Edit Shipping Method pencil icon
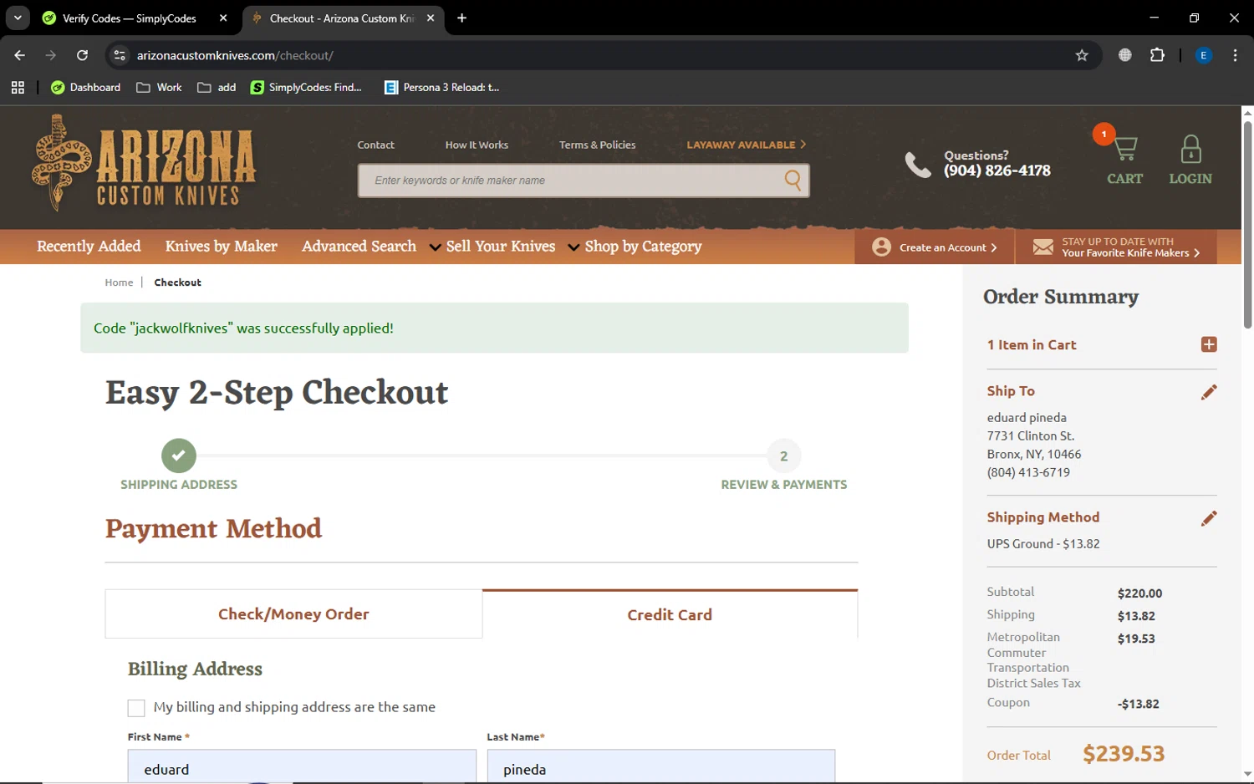This screenshot has width=1254, height=784. coord(1209,518)
